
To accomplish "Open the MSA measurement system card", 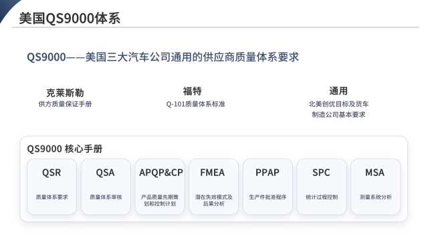I will click(x=376, y=187).
